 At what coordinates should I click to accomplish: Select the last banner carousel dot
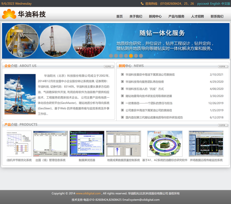click(x=141, y=56)
